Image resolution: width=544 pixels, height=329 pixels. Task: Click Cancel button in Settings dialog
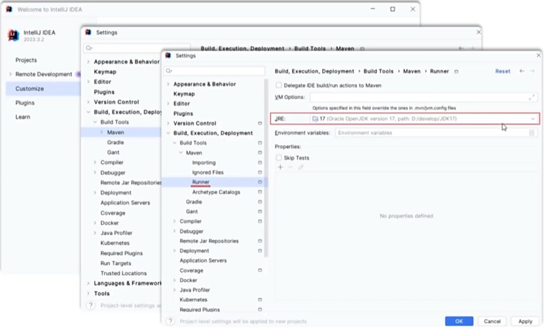[492, 321]
